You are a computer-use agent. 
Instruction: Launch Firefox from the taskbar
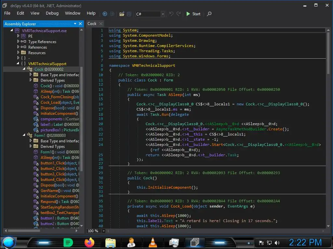89,243
